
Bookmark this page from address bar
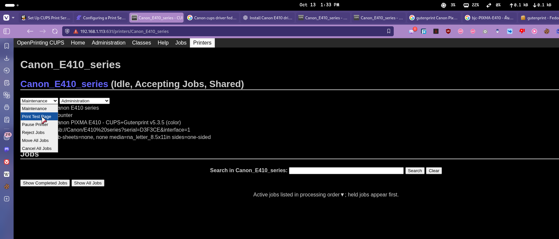[388, 31]
